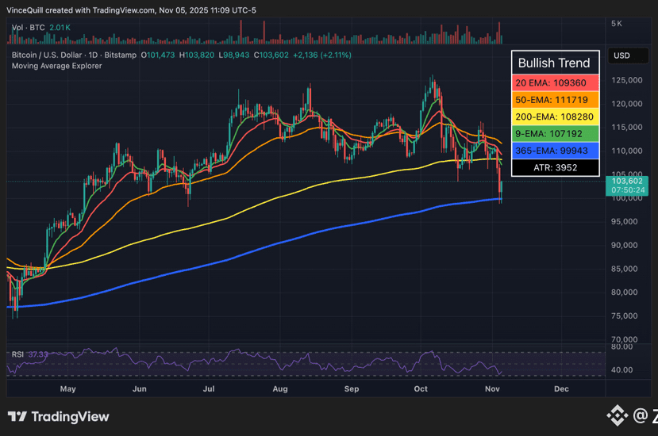658x436 pixels.
Task: Click the red 20 EMA legend row
Action: pos(554,82)
